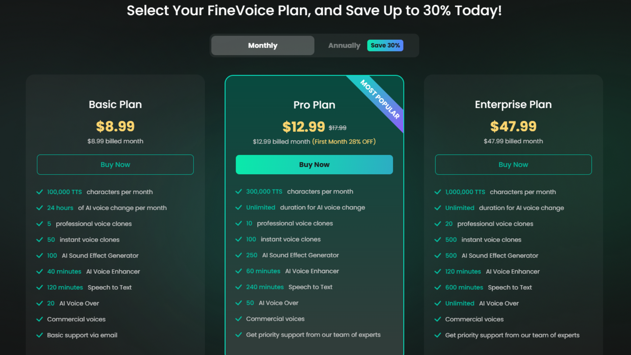Switch billing to Monthly
This screenshot has height=355, width=631.
263,45
